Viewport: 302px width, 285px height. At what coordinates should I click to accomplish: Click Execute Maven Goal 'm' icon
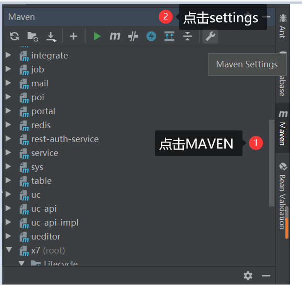pos(115,36)
